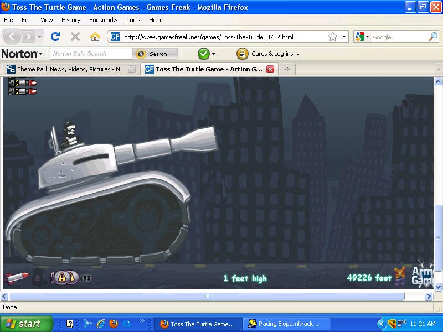Viewport: 443px width, 332px height.
Task: Click the bomb icon in game HUD
Action: [39, 277]
